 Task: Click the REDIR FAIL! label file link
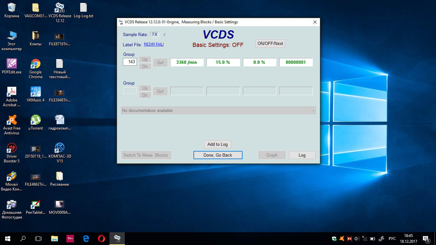(x=154, y=44)
